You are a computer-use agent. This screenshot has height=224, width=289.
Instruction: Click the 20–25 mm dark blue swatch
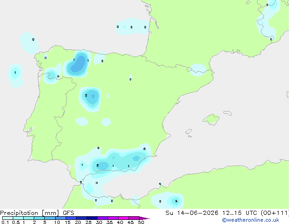(81, 218)
